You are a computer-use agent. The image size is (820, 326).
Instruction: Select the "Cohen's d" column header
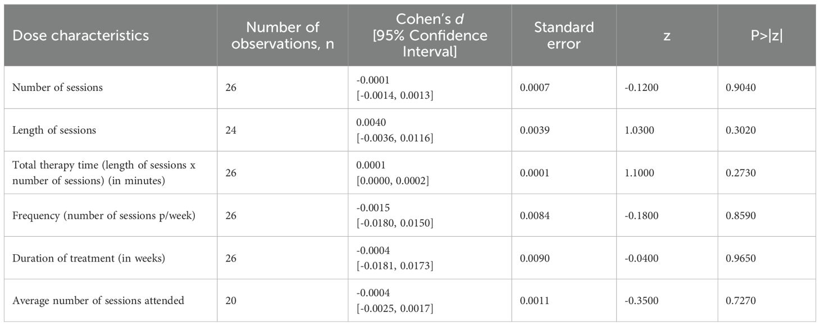click(x=430, y=35)
